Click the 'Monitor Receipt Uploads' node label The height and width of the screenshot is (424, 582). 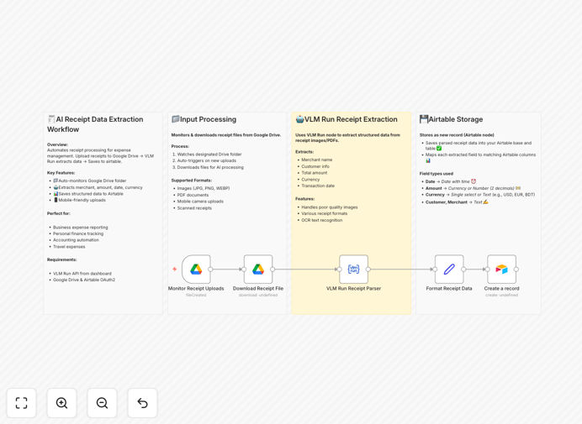[196, 288]
